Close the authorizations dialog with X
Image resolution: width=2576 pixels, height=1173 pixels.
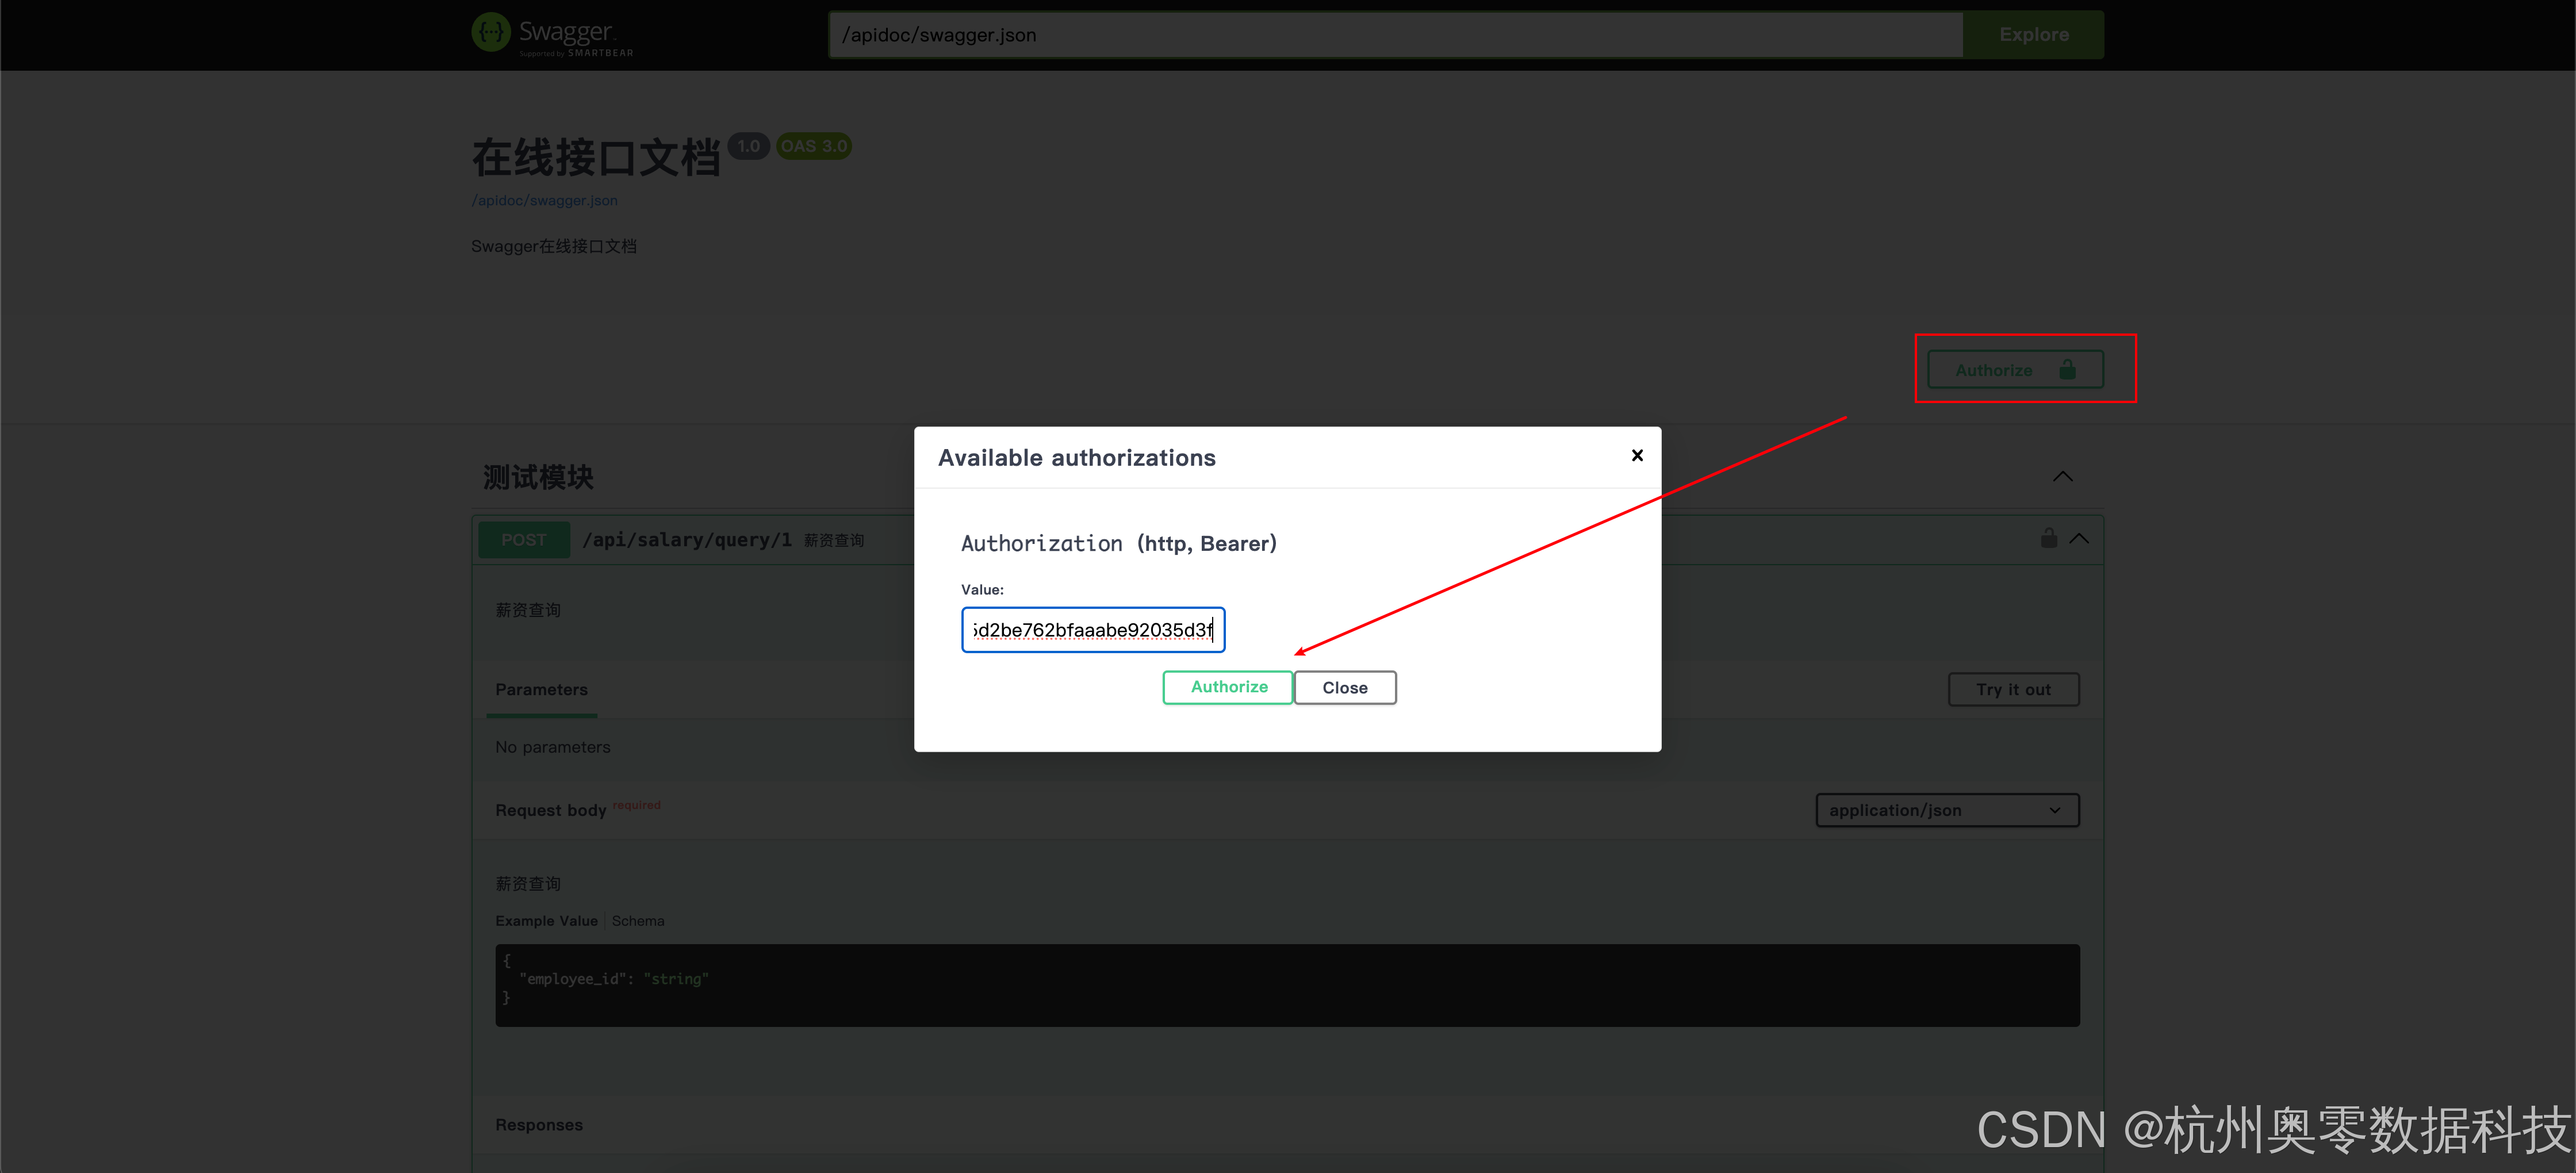tap(1637, 456)
